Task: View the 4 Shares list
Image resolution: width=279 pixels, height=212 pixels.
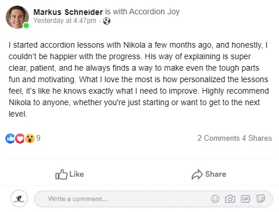Action: [x=257, y=138]
